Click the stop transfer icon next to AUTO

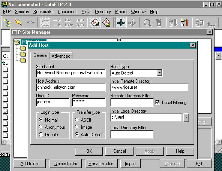[132, 22]
